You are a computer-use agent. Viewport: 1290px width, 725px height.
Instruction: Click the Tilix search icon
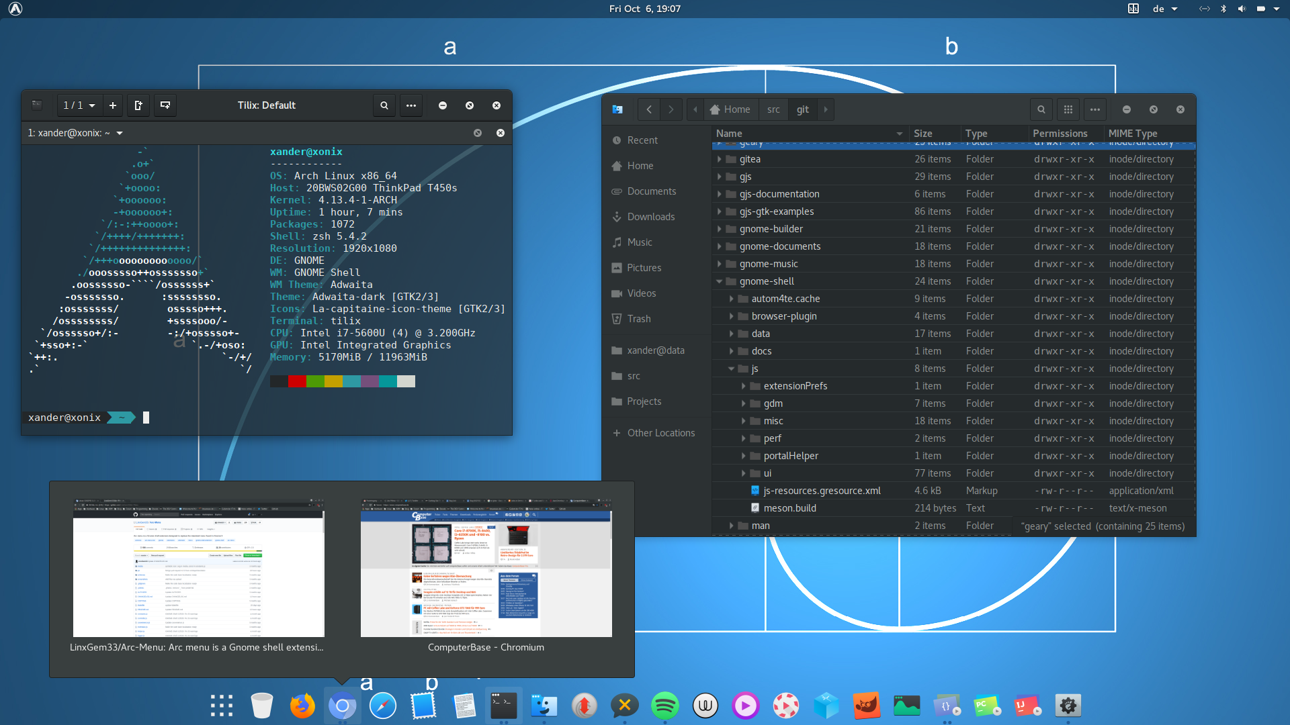[x=384, y=105]
